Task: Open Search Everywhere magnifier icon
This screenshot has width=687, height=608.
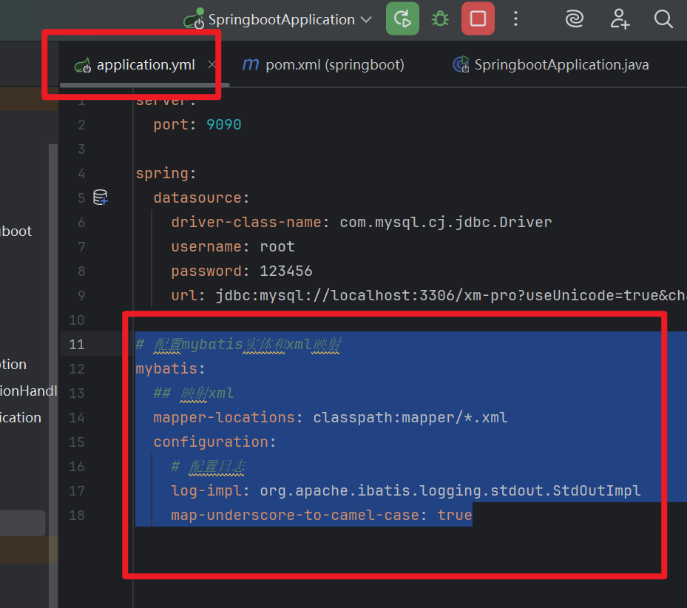Action: [663, 18]
